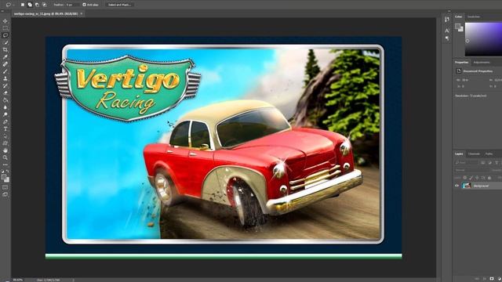Screen dimensions: 502x282
Task: Toggle filter for adjustment layers
Action: 489,163
